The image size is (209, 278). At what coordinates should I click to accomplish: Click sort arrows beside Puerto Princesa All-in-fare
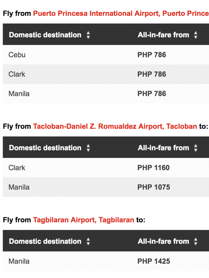196,35
